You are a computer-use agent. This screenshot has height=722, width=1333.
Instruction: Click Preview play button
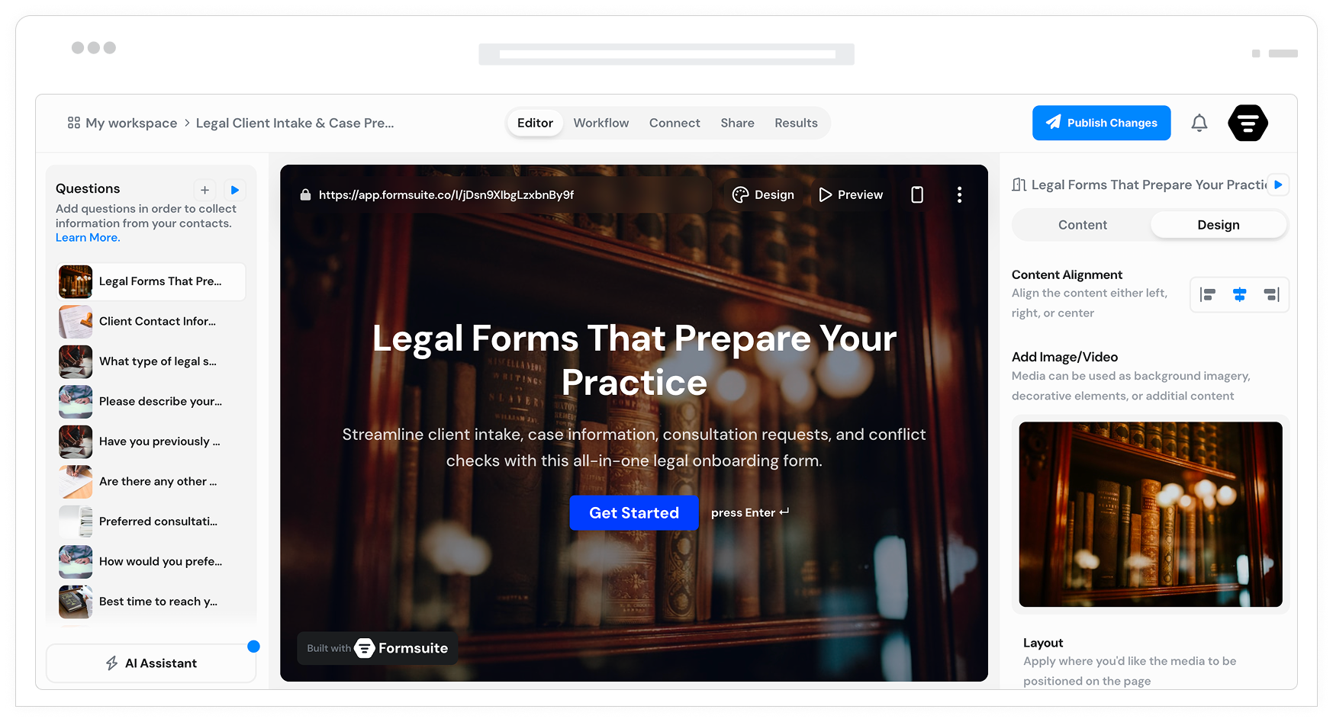coord(851,195)
